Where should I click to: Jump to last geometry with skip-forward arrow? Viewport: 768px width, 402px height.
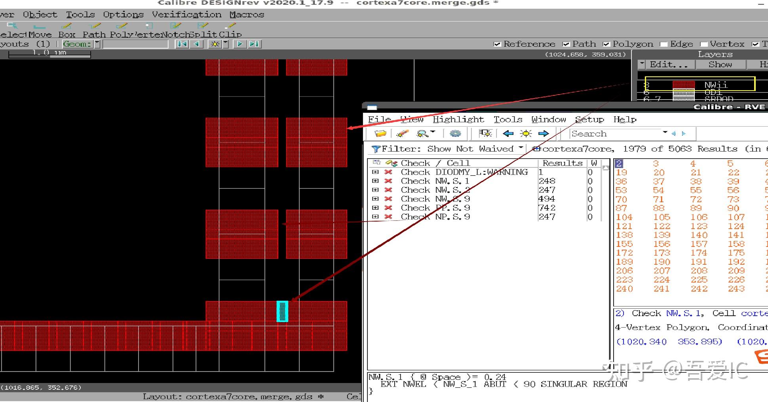tap(254, 44)
